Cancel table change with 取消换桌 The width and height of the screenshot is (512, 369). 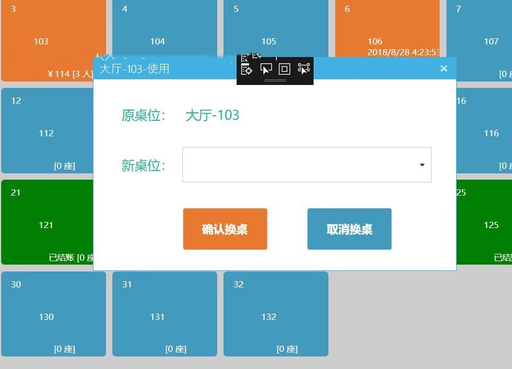349,229
